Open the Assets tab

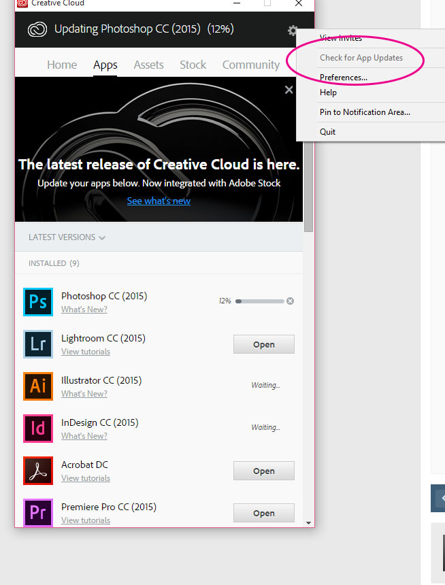[148, 65]
